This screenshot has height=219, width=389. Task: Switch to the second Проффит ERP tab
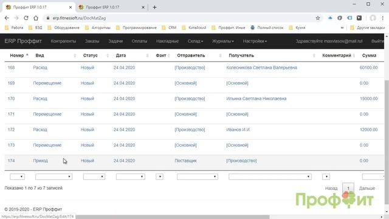[111, 7]
